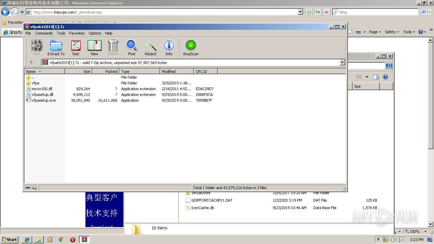Click the Refresh page icon
This screenshot has width=434, height=244.
tap(317, 12)
